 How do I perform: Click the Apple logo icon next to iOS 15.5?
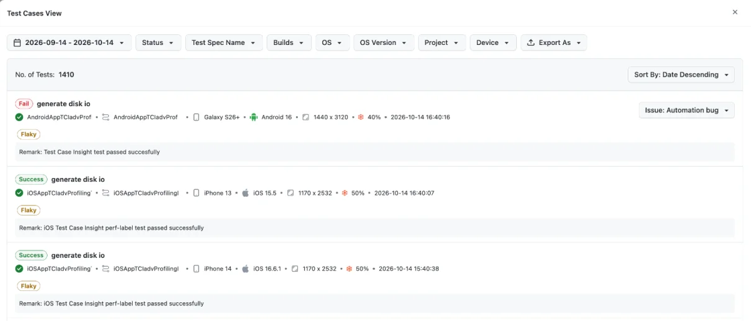(x=245, y=193)
